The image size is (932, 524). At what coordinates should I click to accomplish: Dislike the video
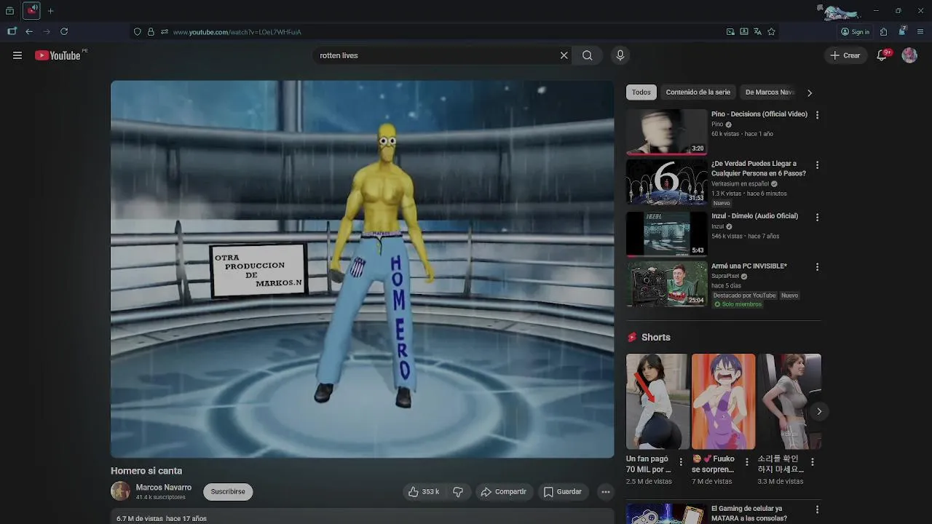458,492
